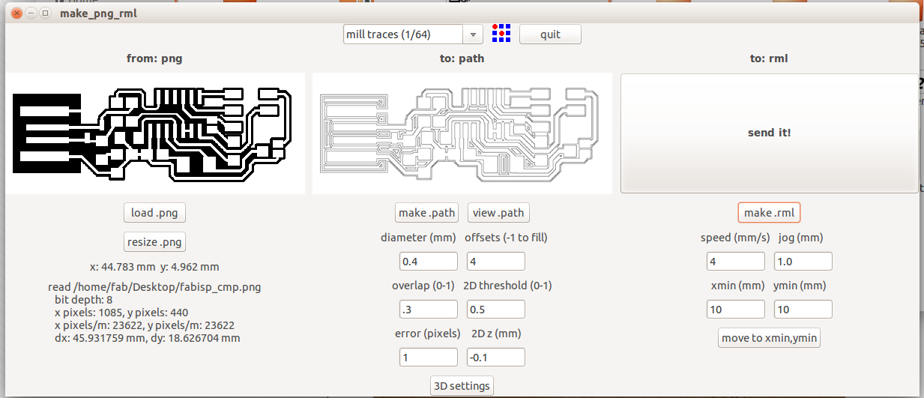Click the 'to: path' heading
The image size is (924, 398).
tap(462, 58)
